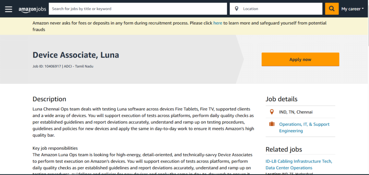Viewport: 369px width, 175px height.
Task: Click the Related jobs heading
Action: (x=284, y=149)
